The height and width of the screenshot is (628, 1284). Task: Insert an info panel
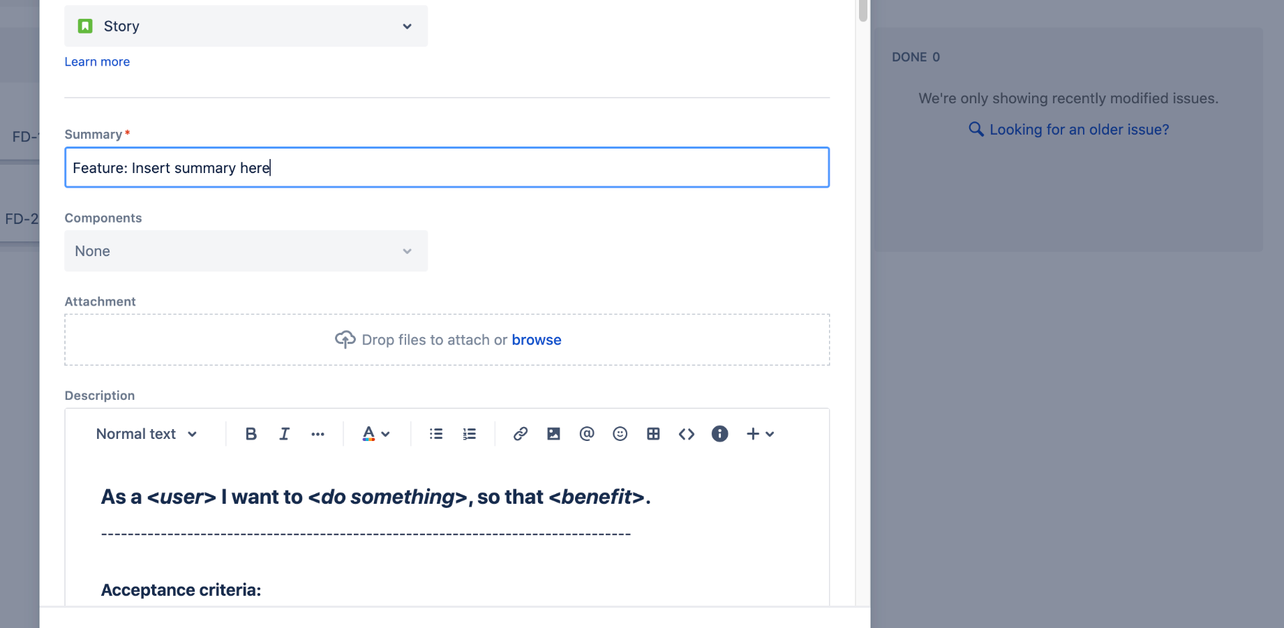coord(719,434)
